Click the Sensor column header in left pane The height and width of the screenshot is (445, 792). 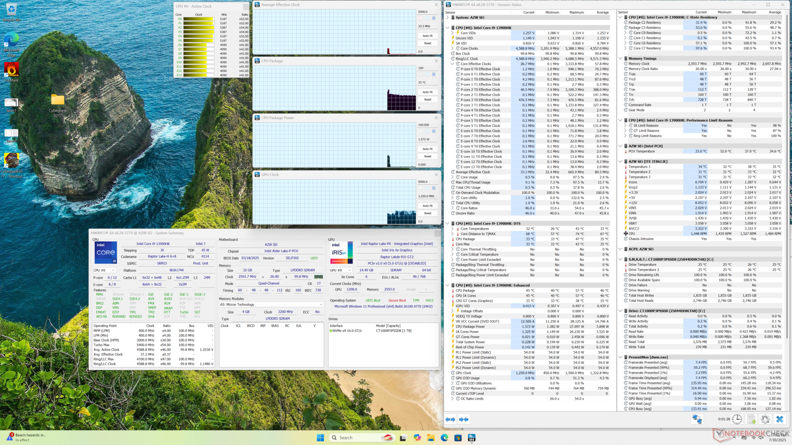point(450,12)
